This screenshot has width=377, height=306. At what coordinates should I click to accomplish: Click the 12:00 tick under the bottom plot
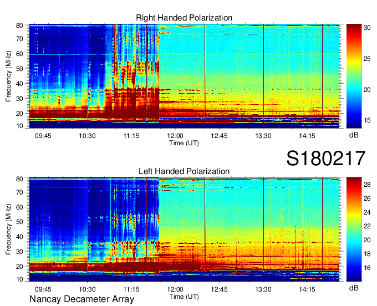pyautogui.click(x=175, y=289)
